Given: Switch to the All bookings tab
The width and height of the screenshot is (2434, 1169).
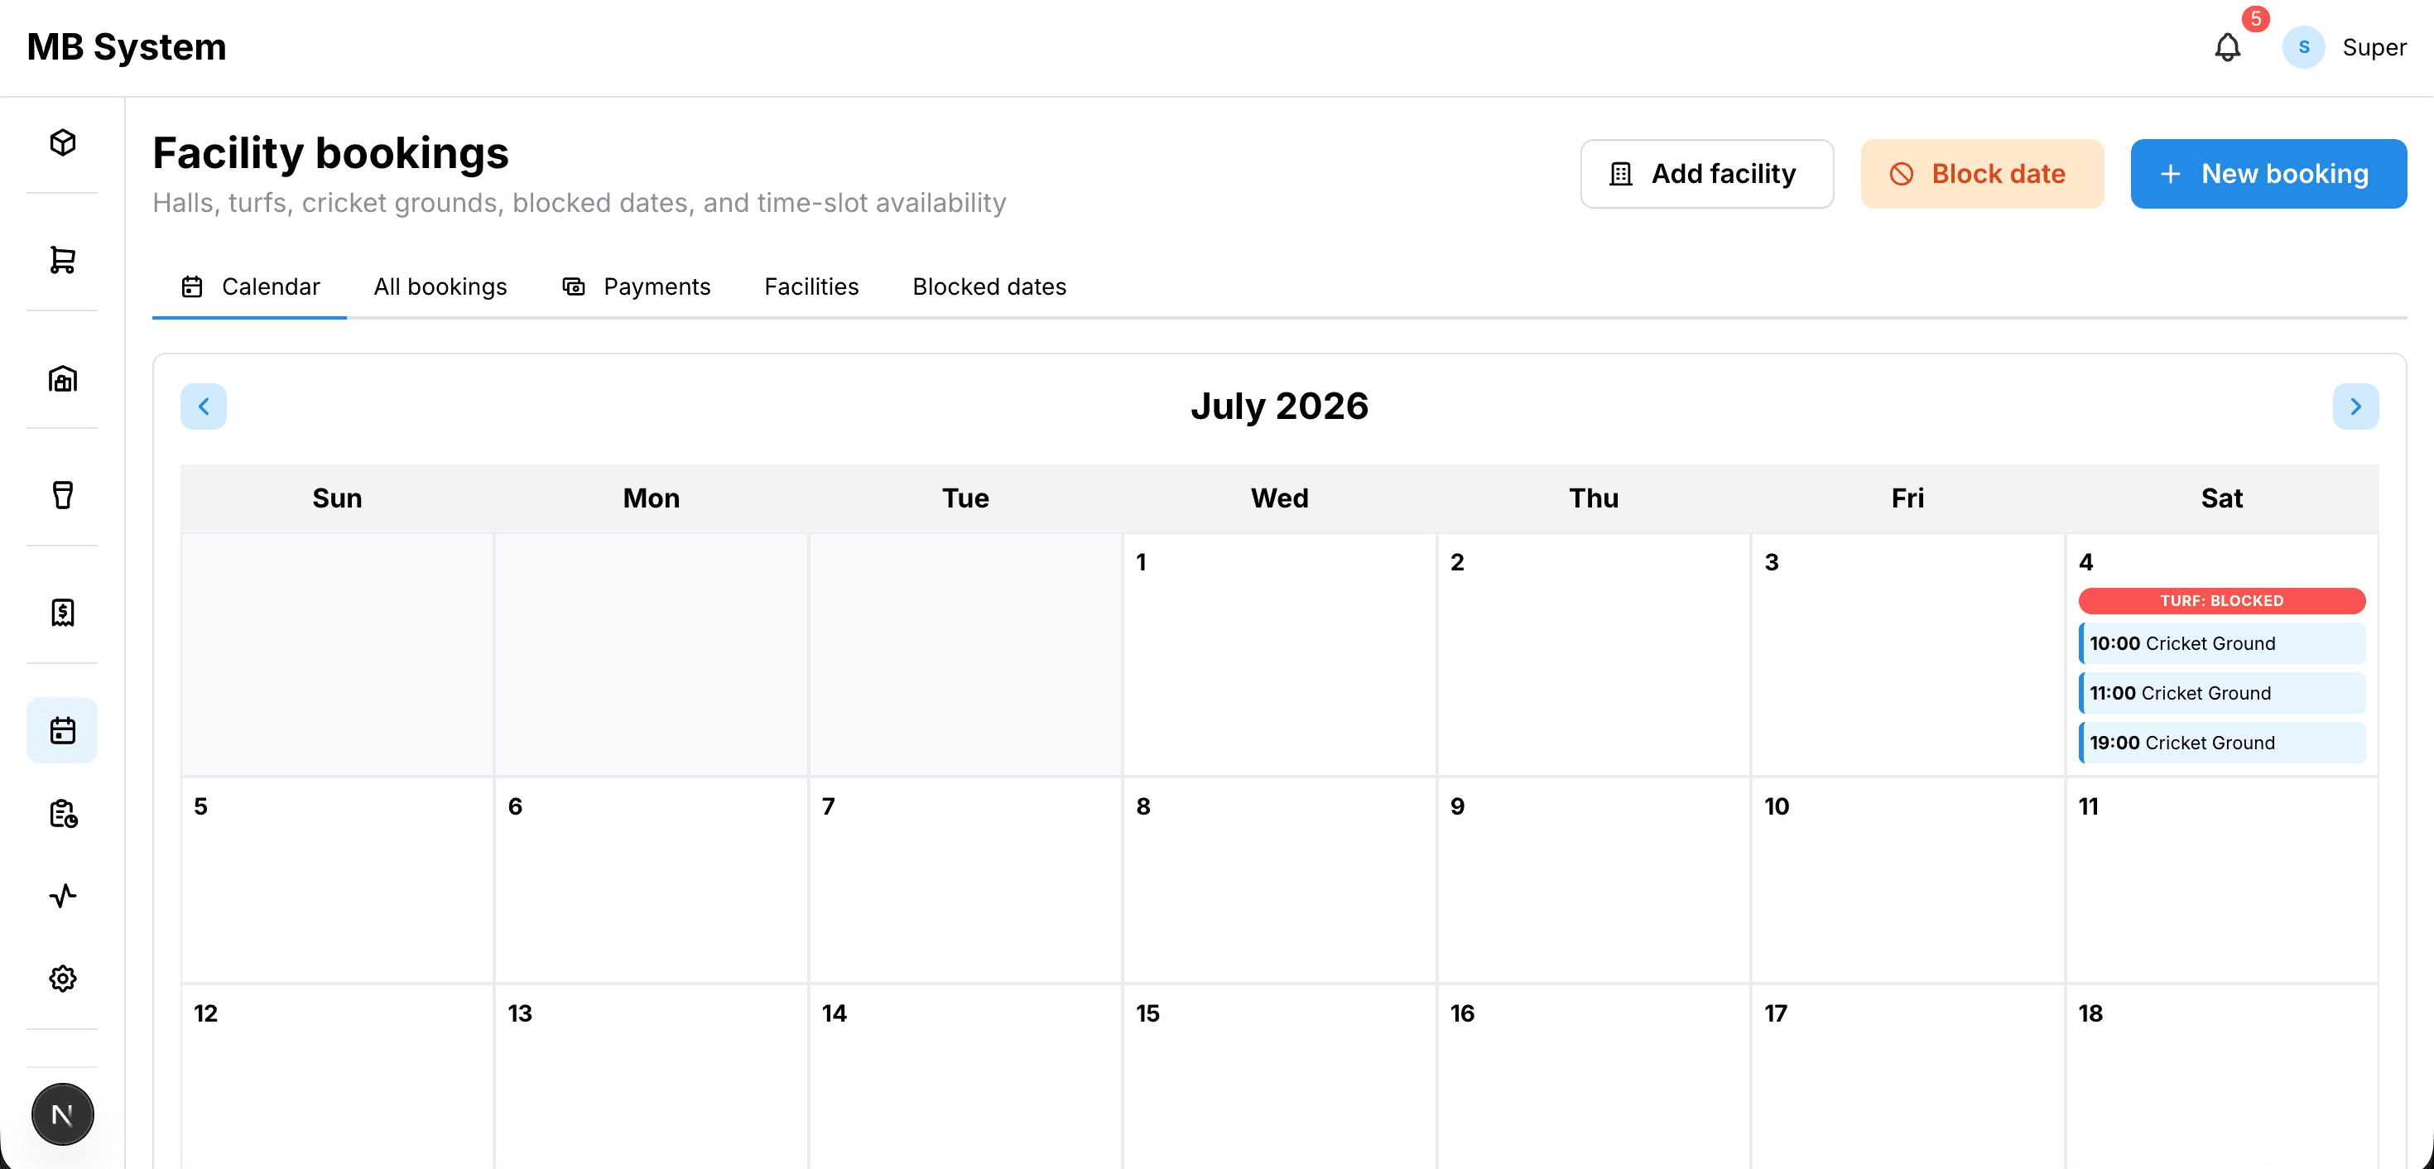Looking at the screenshot, I should 440,286.
